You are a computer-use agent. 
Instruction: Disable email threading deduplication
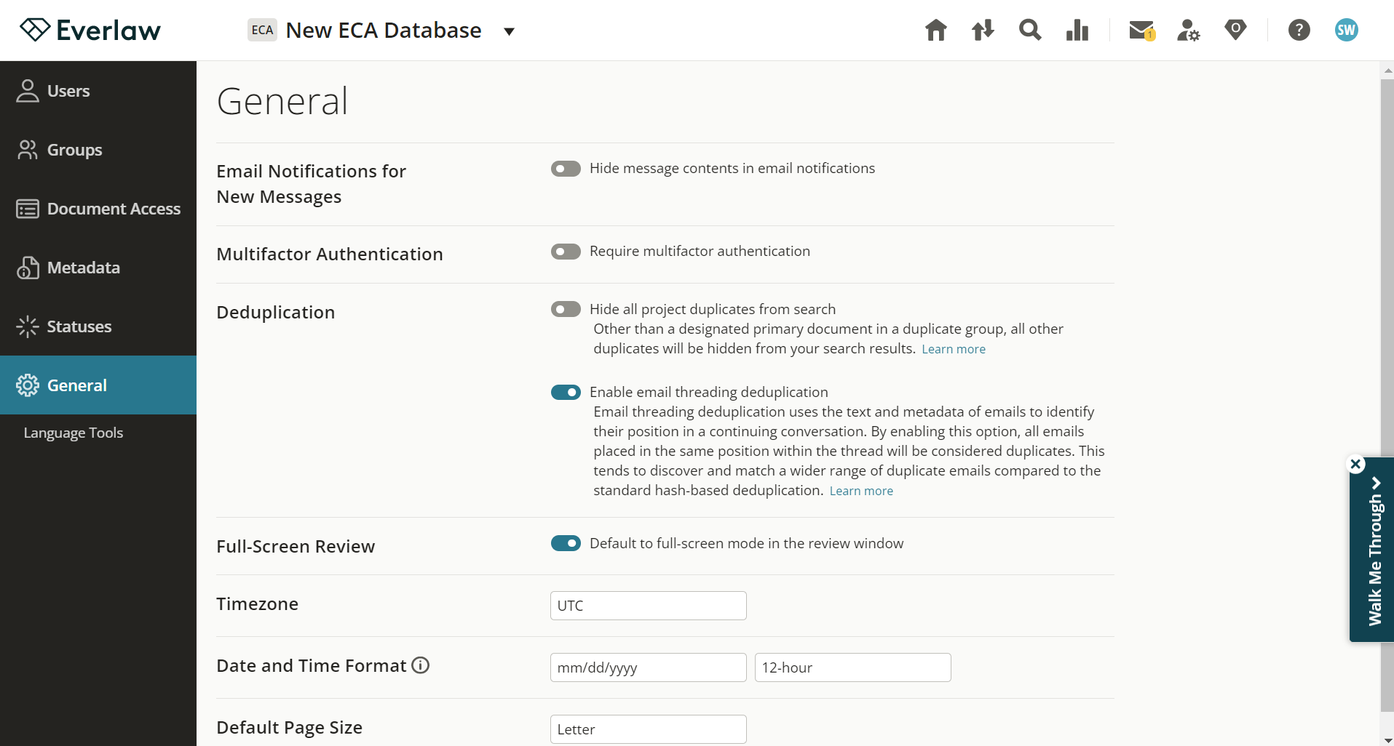(x=566, y=393)
